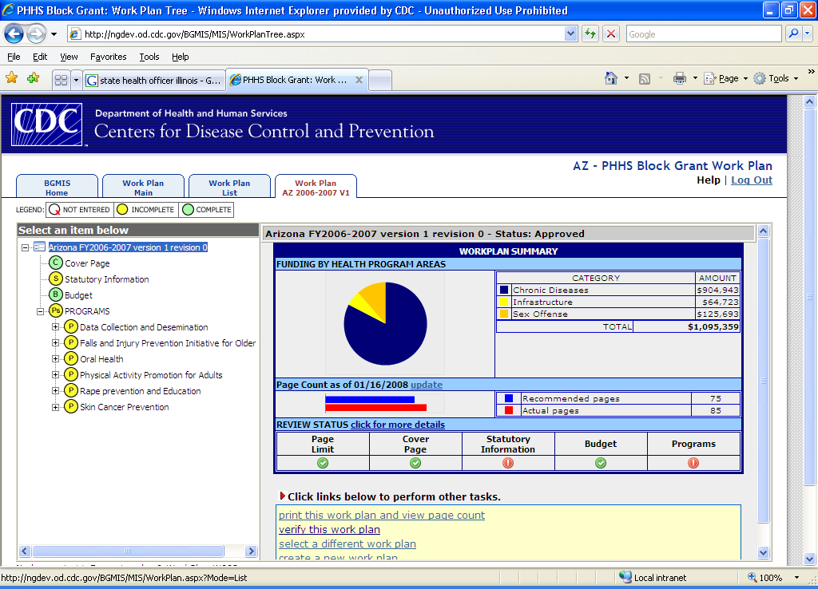Click Chronic Diseases navy color swatch
Image resolution: width=818 pixels, height=589 pixels.
click(x=504, y=291)
